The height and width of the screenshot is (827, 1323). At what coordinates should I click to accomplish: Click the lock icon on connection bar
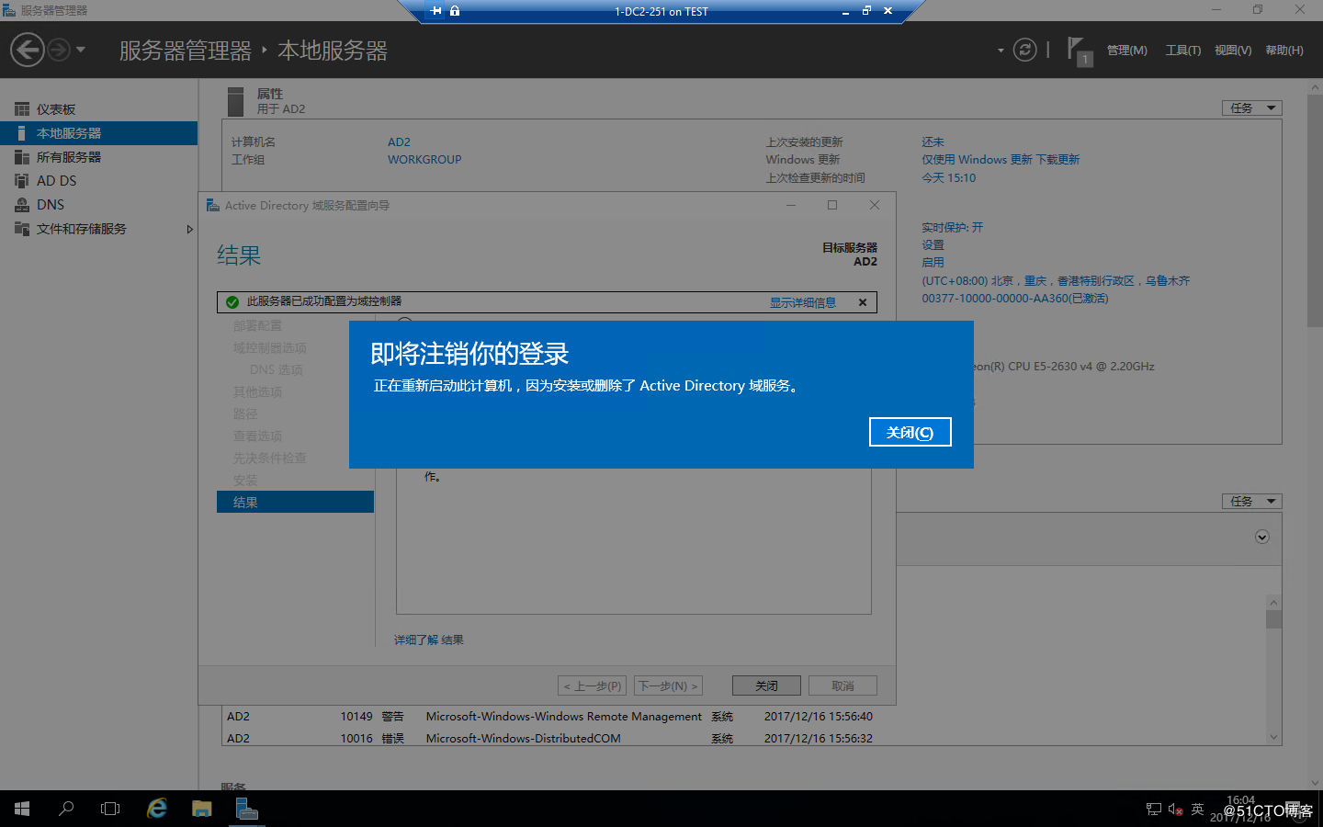click(x=455, y=11)
